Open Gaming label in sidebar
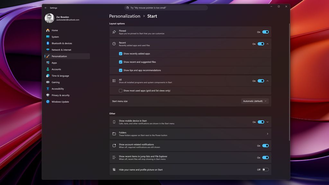329x185 pixels. click(56, 82)
